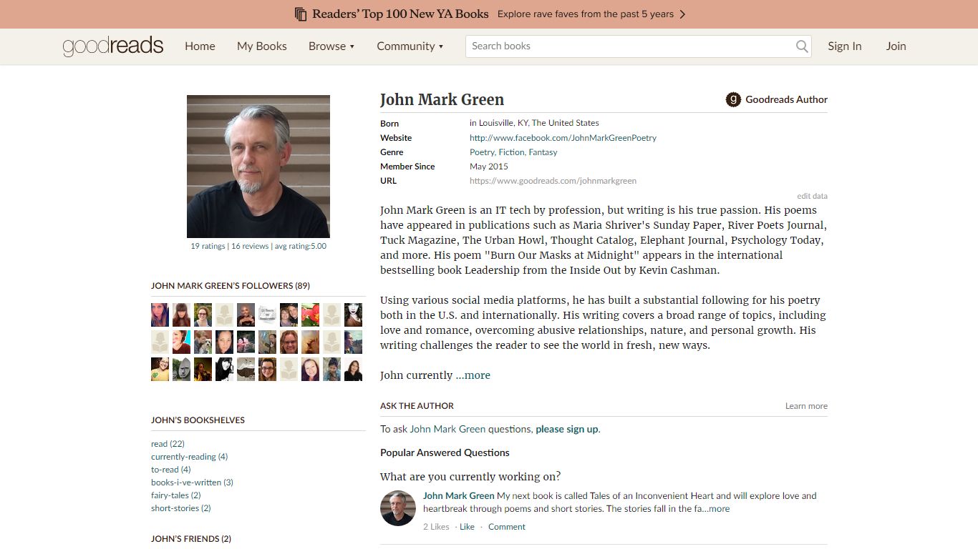Click the goodreads.com/johnmarkgreen URL text
Viewport: 978px width, 549px height.
coord(553,181)
